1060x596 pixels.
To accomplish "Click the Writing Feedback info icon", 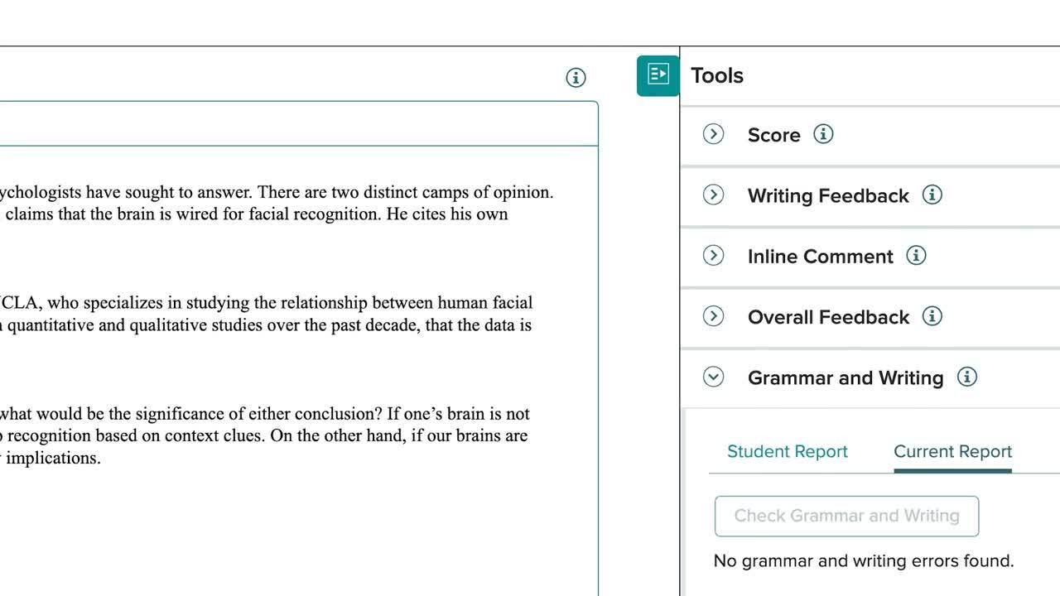I will (932, 195).
